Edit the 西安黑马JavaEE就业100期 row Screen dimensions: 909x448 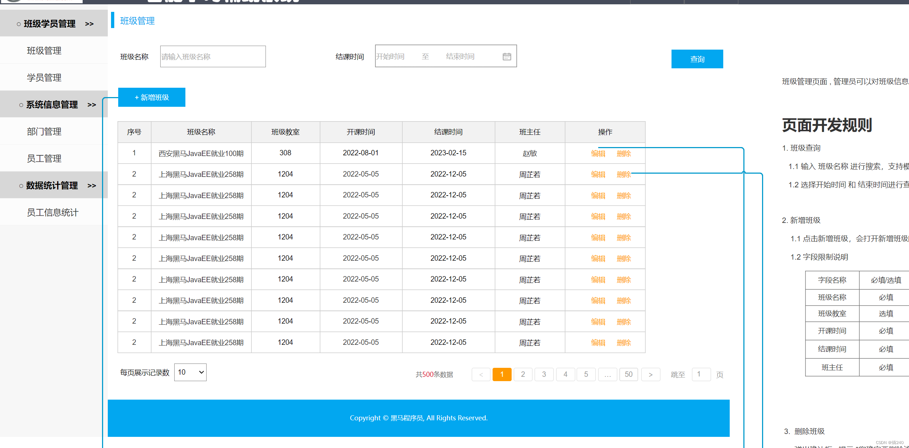click(x=598, y=154)
